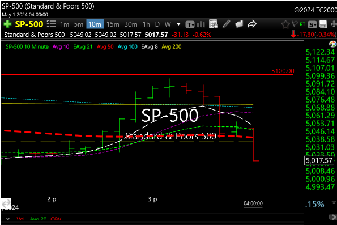Expand the more time frames dropdown arrow
The image size is (337, 225).
point(178,24)
